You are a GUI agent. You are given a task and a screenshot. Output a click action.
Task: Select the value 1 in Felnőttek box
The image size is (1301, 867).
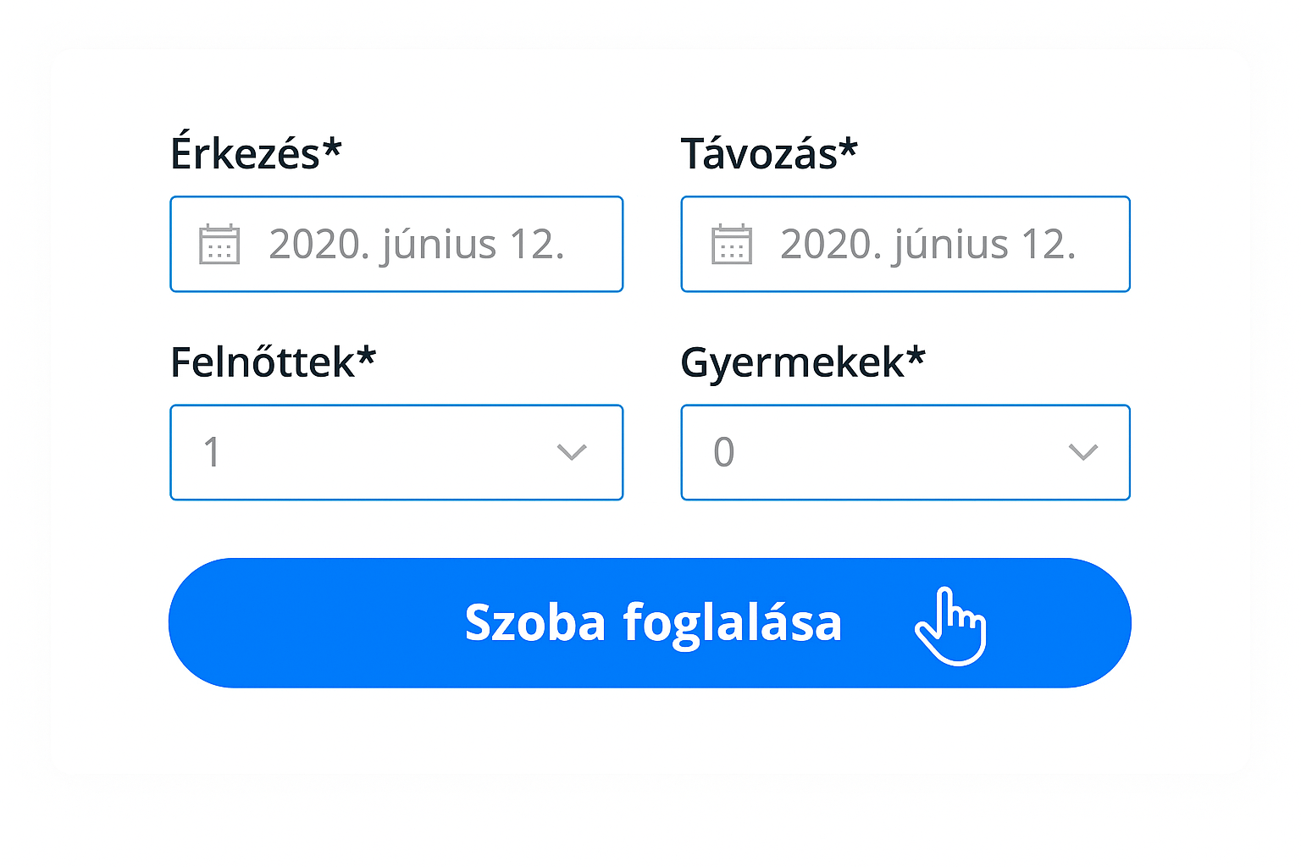click(x=212, y=452)
